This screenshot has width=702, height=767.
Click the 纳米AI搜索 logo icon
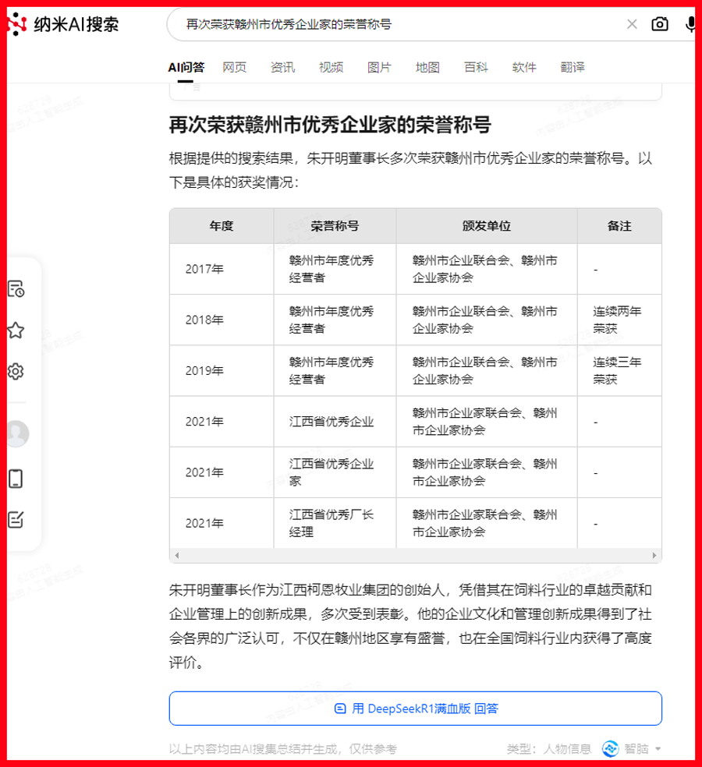click(16, 24)
